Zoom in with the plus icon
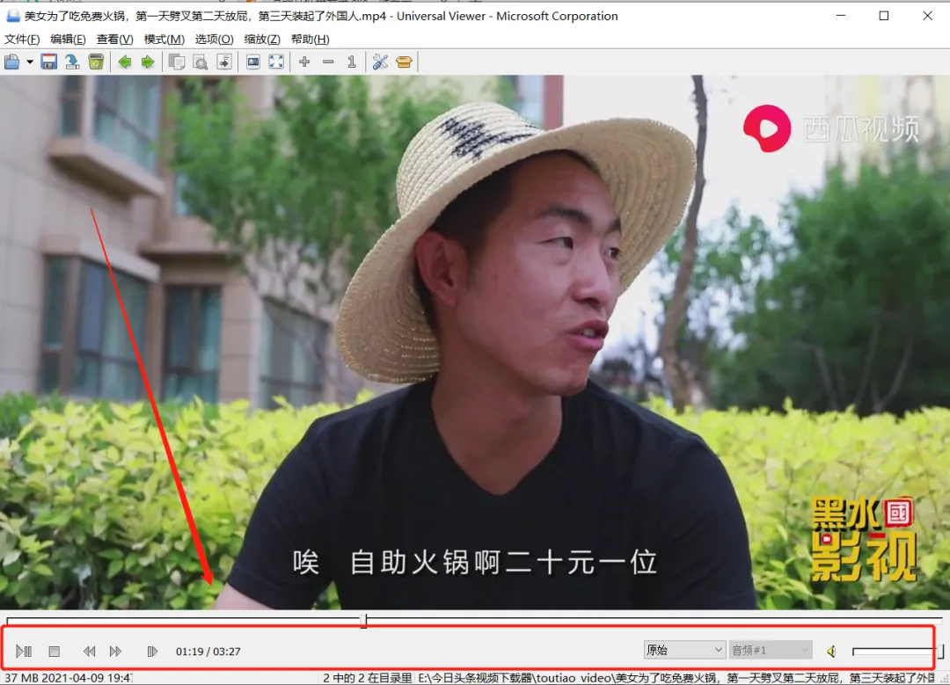 [304, 62]
